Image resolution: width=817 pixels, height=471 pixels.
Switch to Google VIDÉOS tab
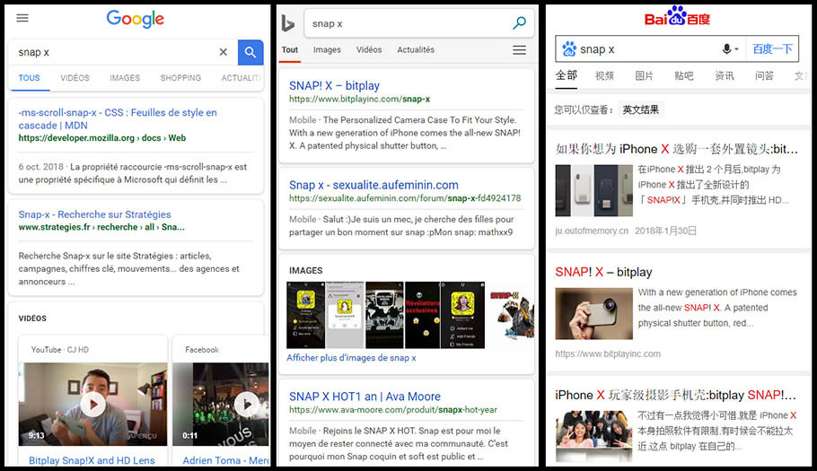pyautogui.click(x=75, y=78)
